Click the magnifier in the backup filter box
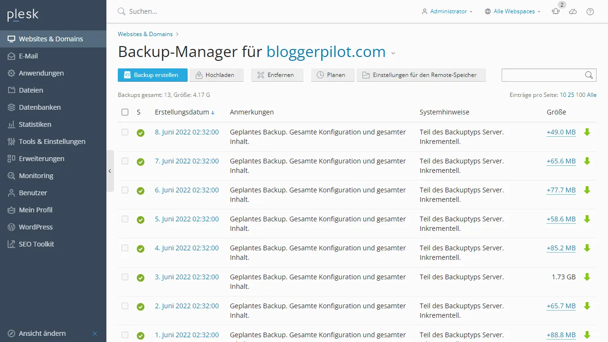 [x=589, y=75]
